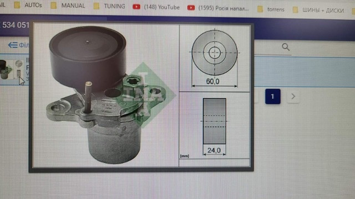Click the filter back arrow icon

click(13, 45)
